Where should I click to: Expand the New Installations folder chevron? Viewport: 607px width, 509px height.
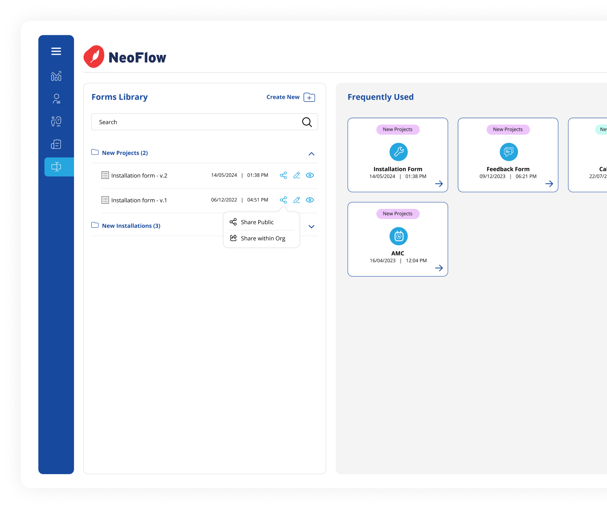312,226
